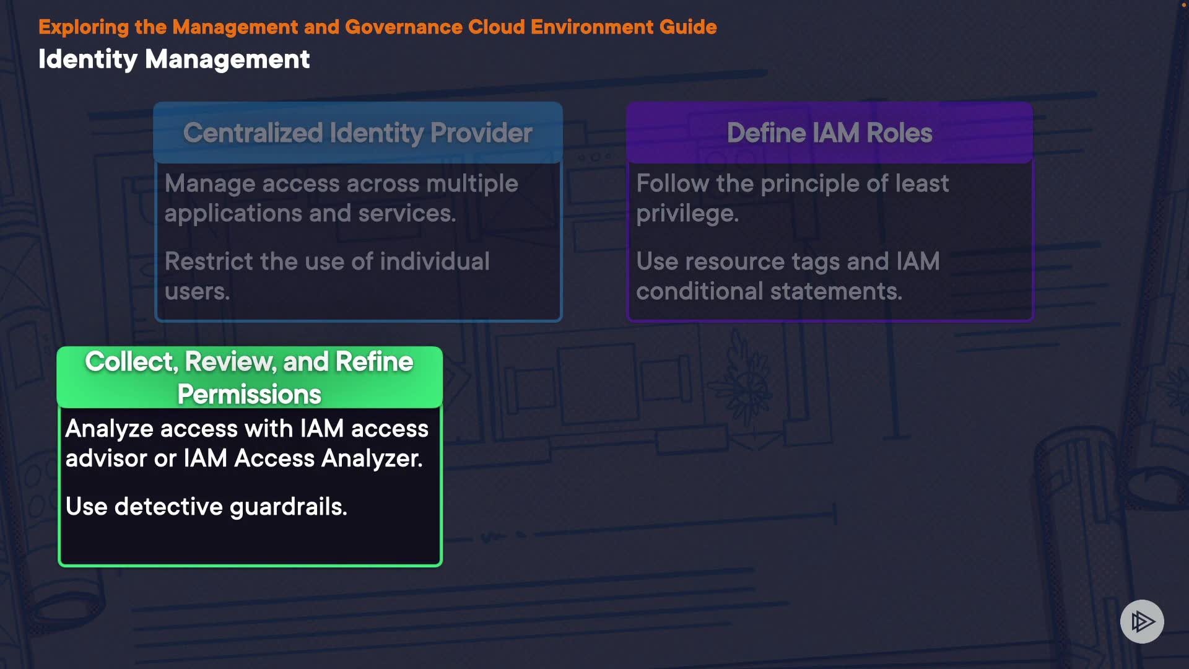
Task: Select the Centralized Identity Provider header
Action: [x=358, y=133]
